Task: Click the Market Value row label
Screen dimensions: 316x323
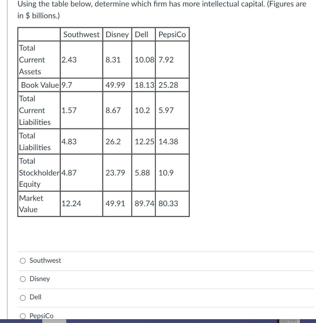Action: (x=31, y=204)
